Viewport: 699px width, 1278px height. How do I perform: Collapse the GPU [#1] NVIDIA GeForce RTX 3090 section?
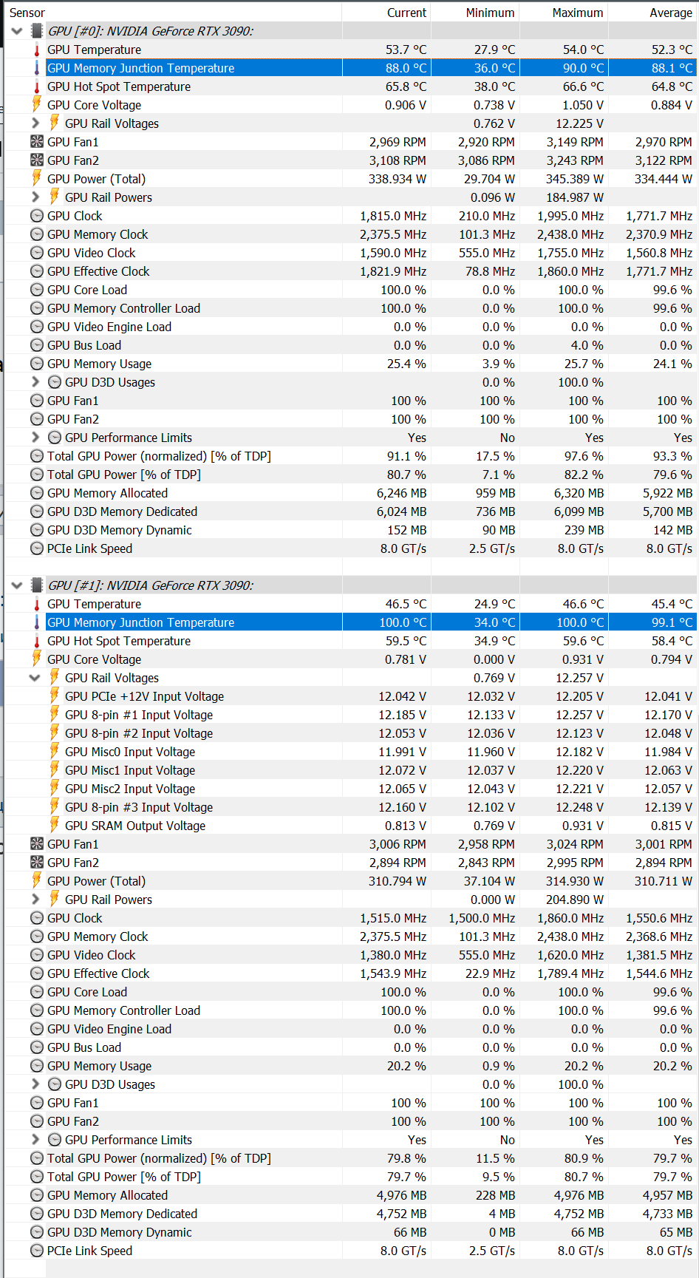coord(17,585)
